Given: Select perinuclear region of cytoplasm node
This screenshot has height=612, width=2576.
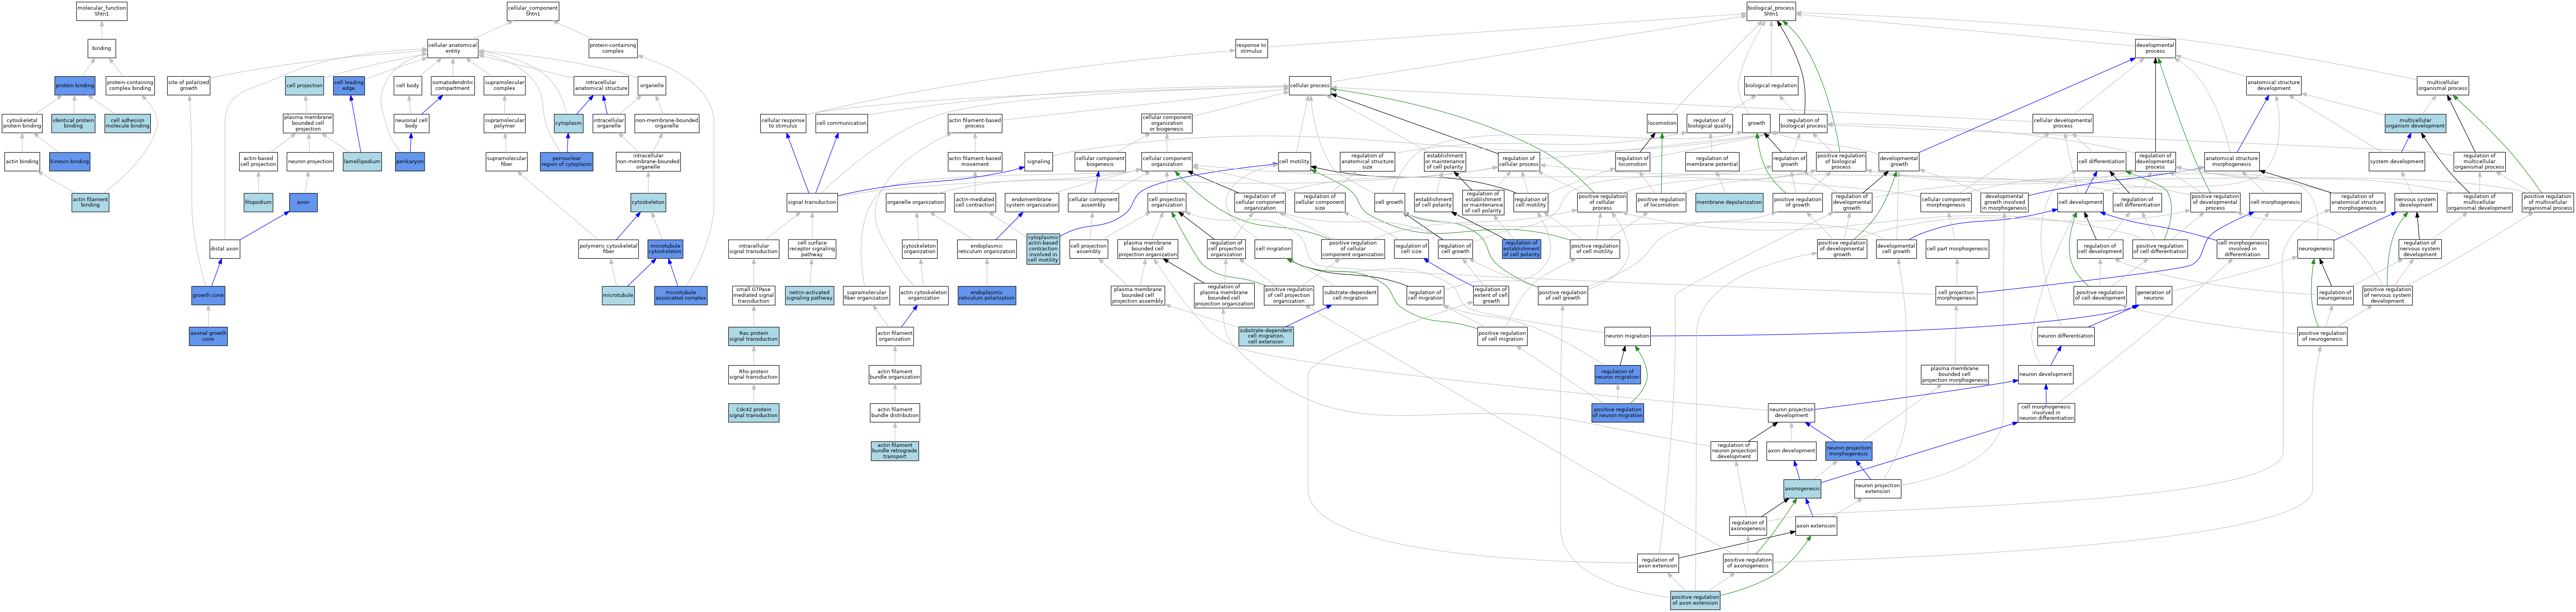Looking at the screenshot, I should point(567,161).
